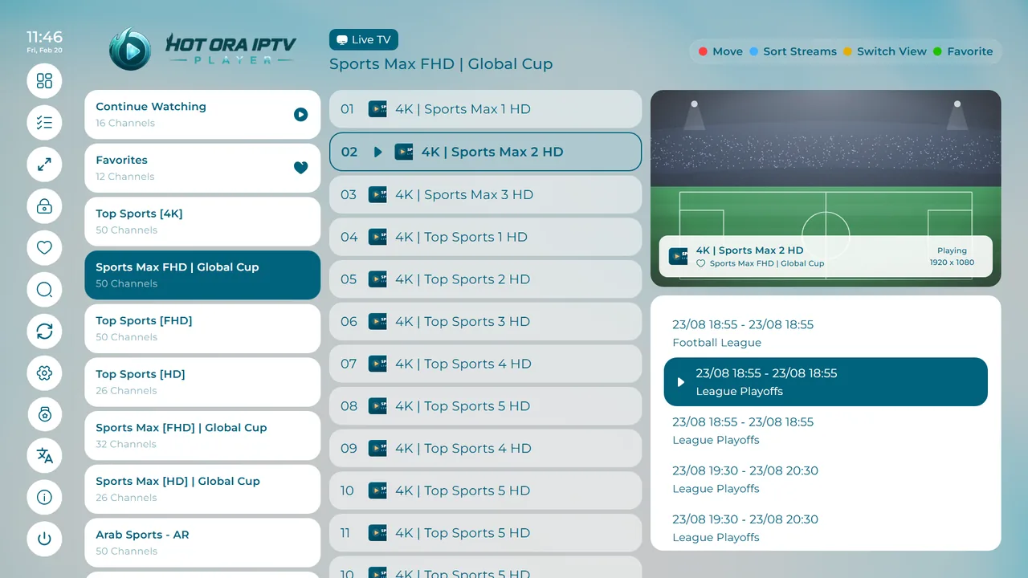Click the yellow Switch View action
1028x578 pixels.
pyautogui.click(x=884, y=51)
